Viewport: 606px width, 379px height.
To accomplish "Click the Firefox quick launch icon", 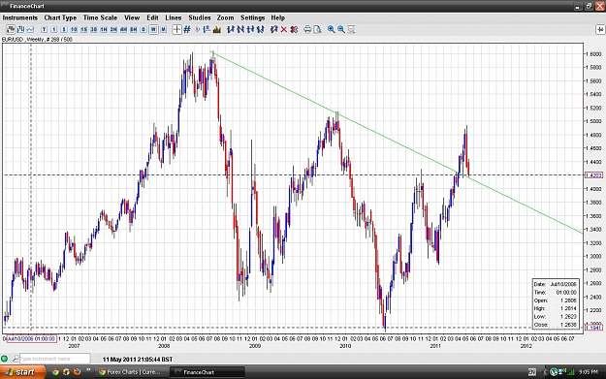I will click(77, 372).
